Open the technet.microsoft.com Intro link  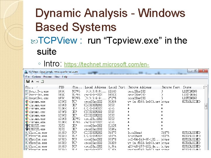pos(107,64)
